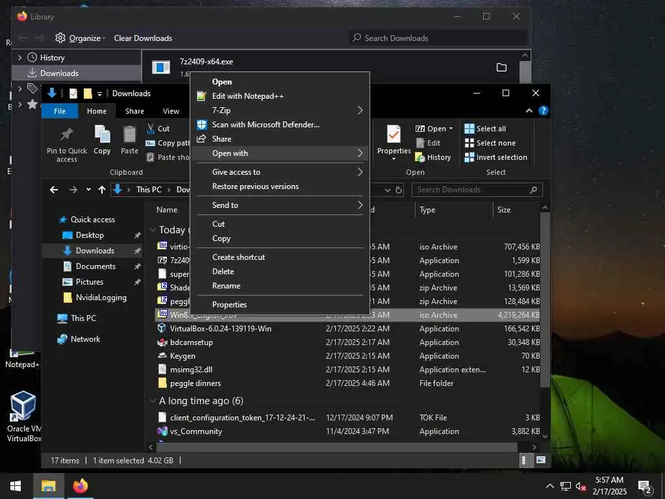Switch to the View ribbon tab
This screenshot has width=665, height=499.
(171, 111)
